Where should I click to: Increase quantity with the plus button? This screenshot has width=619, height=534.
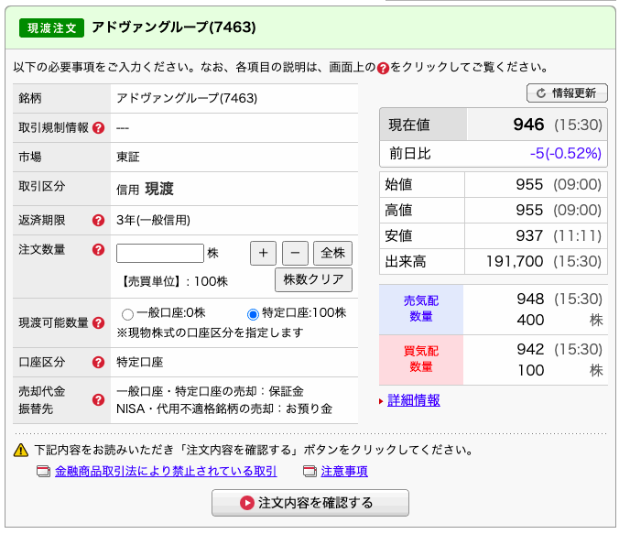263,253
